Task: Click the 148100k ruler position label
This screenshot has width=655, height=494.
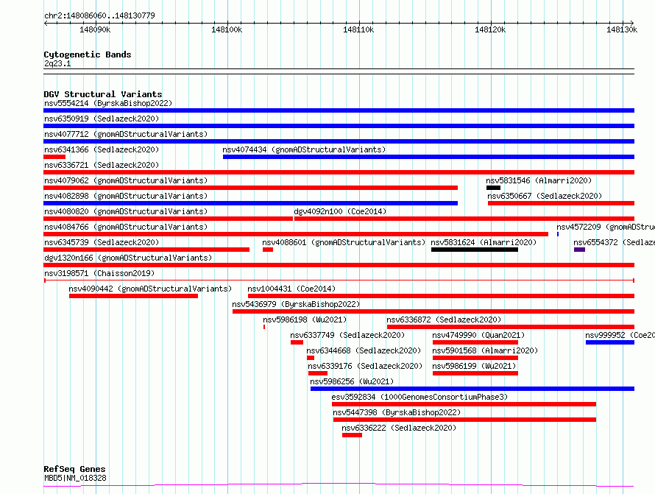Action: [227, 29]
